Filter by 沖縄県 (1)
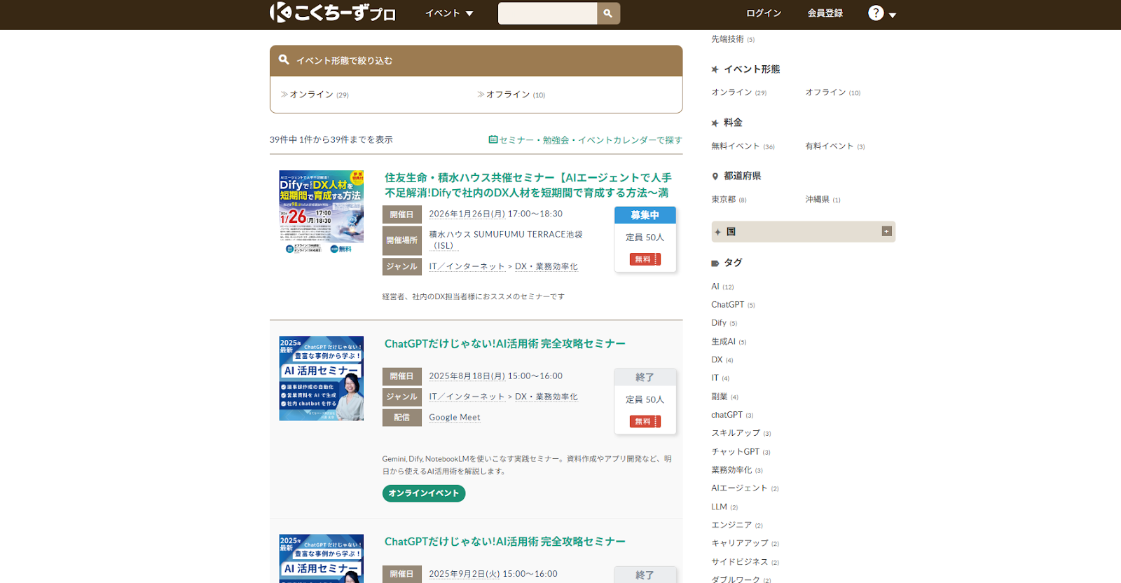Image resolution: width=1121 pixels, height=583 pixels. click(823, 200)
